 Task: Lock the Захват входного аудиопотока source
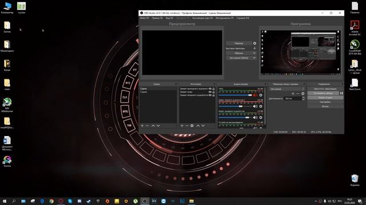click(213, 95)
